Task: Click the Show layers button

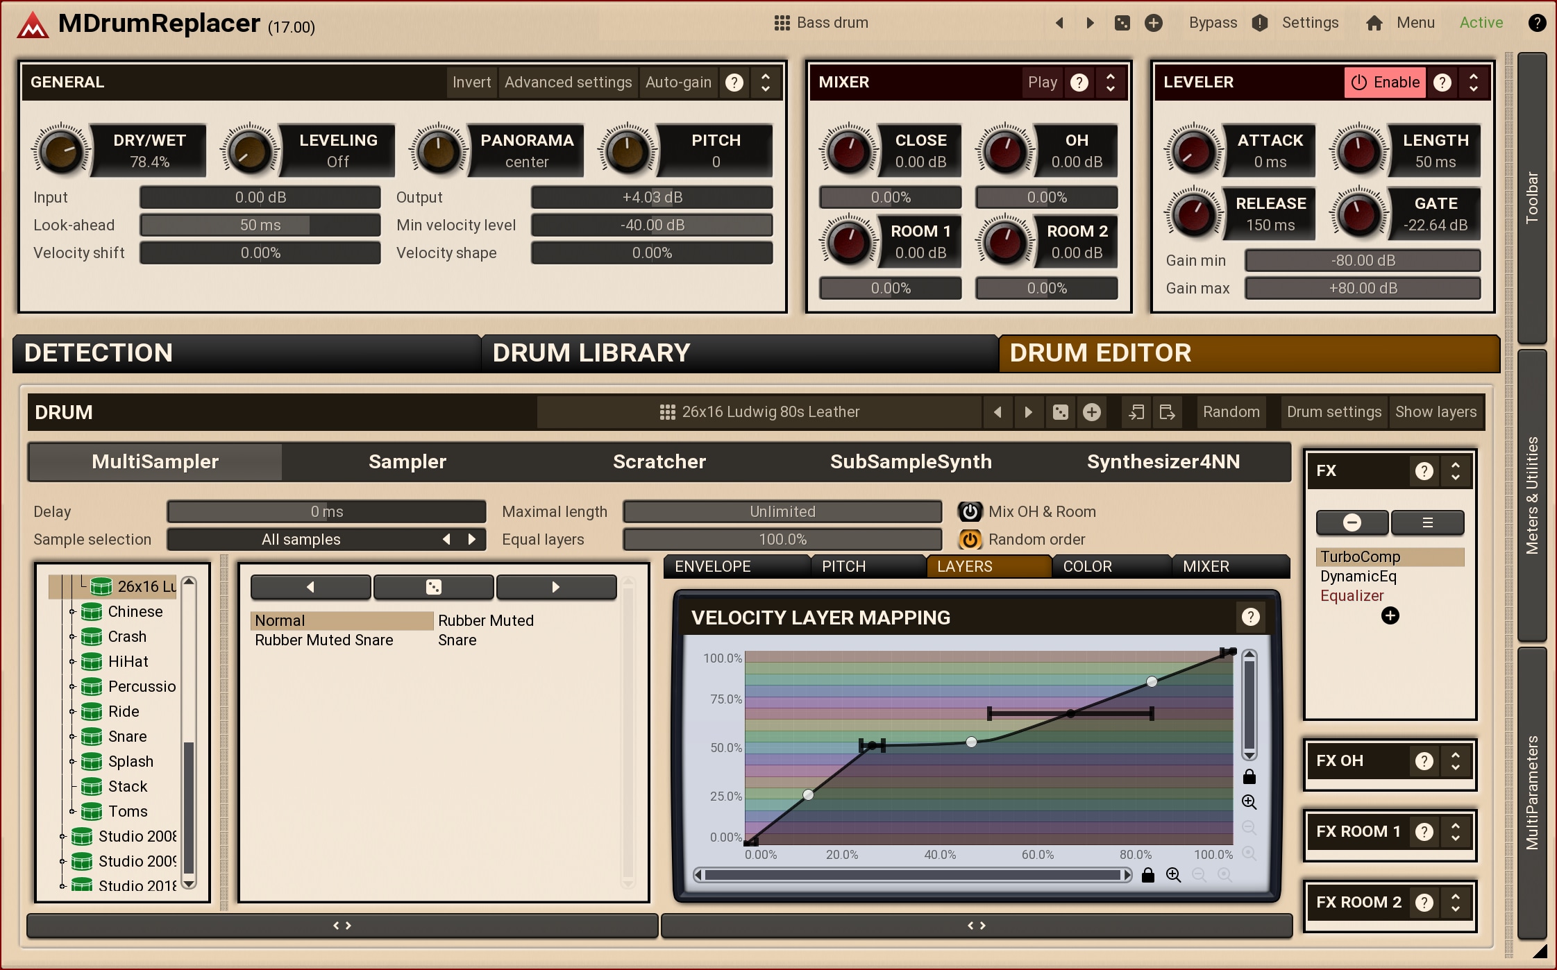Action: (x=1436, y=412)
